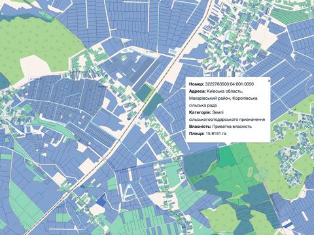Click the small light-blue pond near highway junction
314x235 pixels.
(x=173, y=52)
